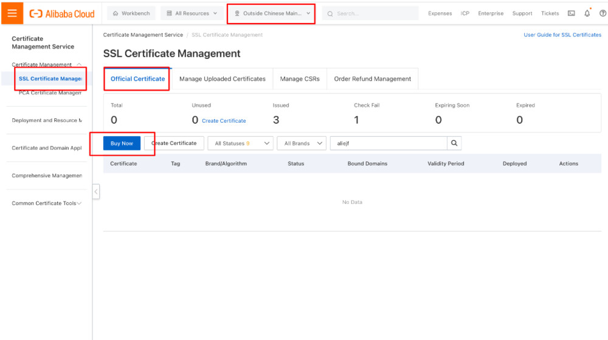Click Certificate Management Service breadcrumb
Viewport: 608px width, 340px height.
143,35
